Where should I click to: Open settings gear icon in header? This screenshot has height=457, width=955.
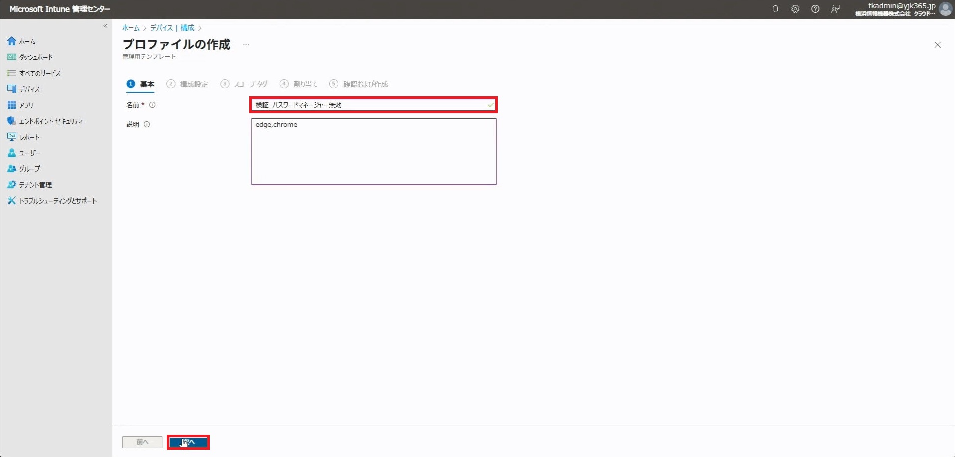tap(795, 9)
